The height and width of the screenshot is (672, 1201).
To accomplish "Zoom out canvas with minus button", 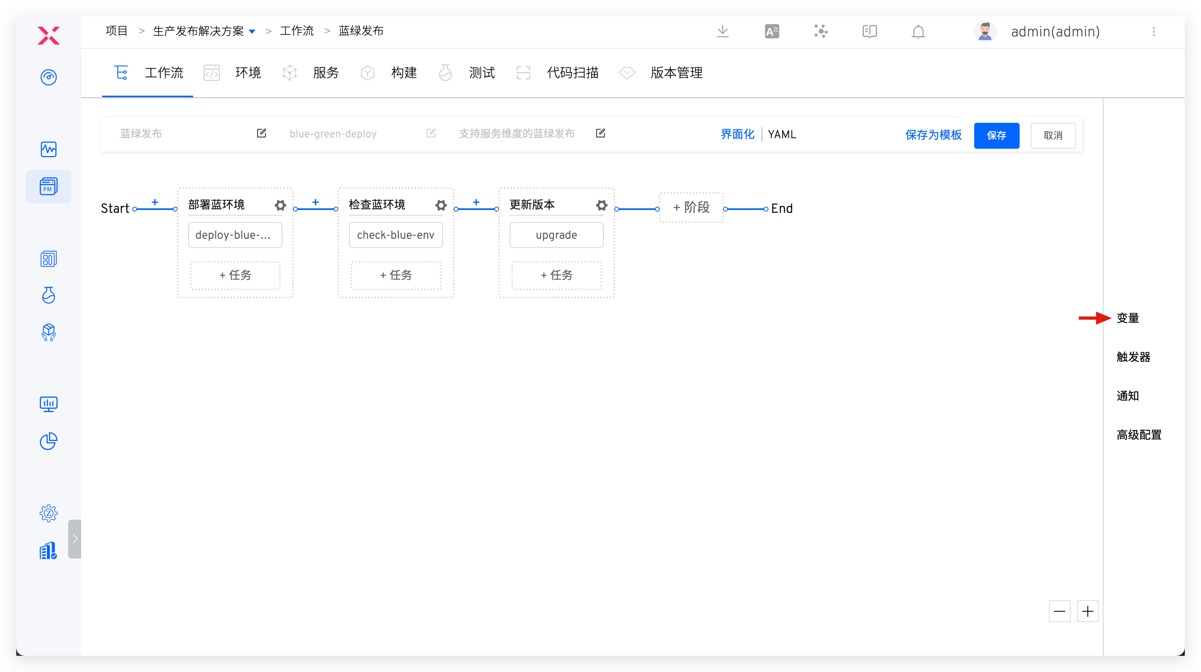I will click(1059, 611).
